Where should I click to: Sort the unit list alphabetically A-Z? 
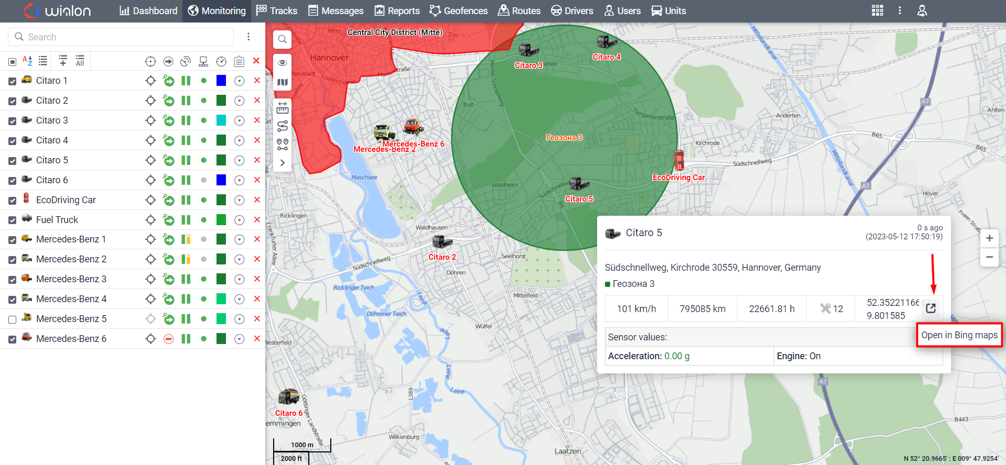point(27,61)
